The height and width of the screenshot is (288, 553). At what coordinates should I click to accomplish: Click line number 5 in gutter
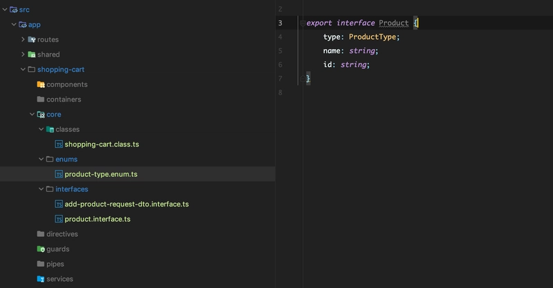(x=280, y=50)
